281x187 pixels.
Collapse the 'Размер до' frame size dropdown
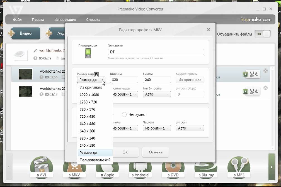tap(91, 80)
